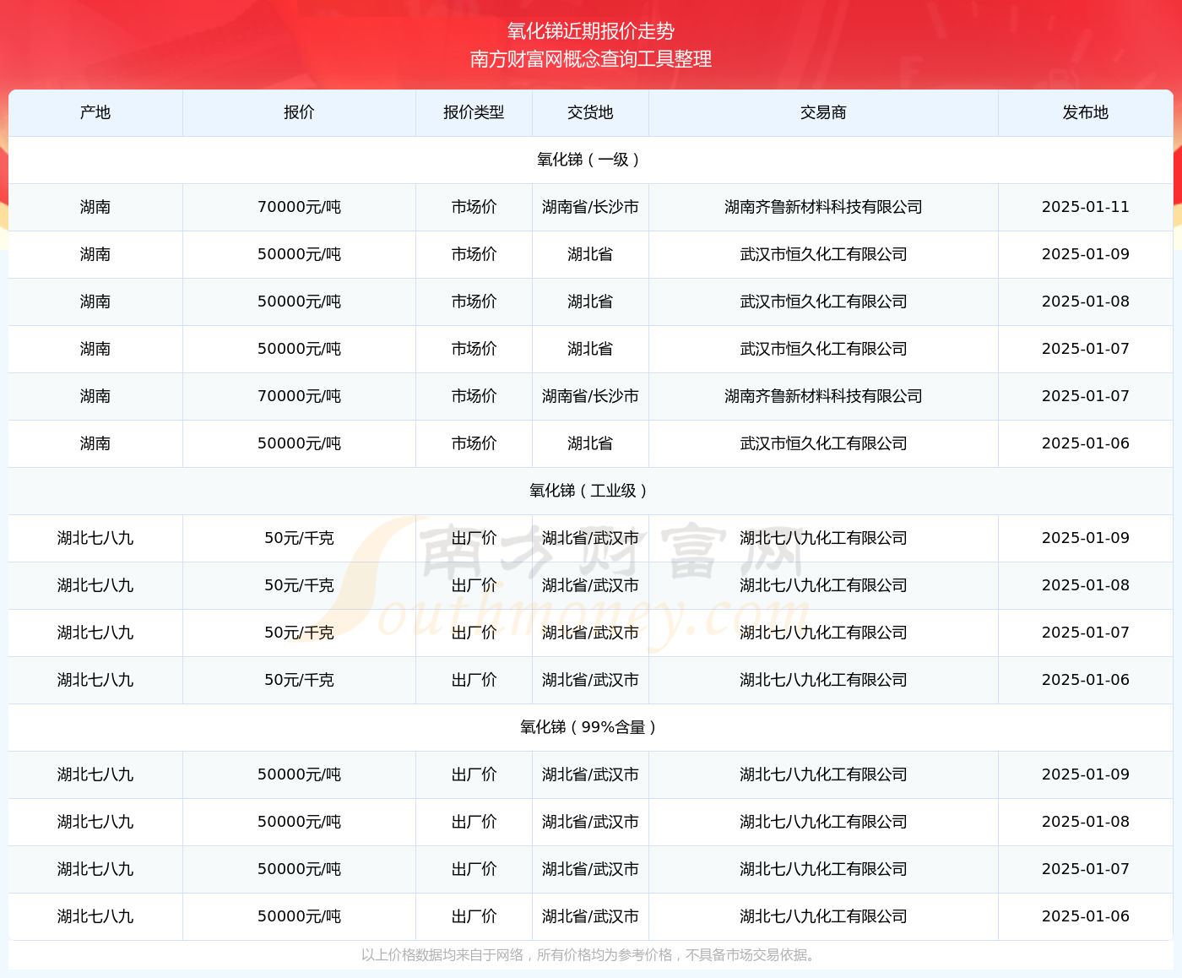The height and width of the screenshot is (978, 1182).
Task: Click 湖南齐鲁新材料科技有限公司 in the 2025-01-07 row
Action: tap(823, 396)
